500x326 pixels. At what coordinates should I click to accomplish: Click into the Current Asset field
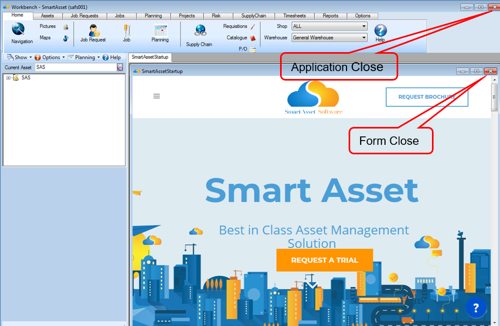(76, 67)
